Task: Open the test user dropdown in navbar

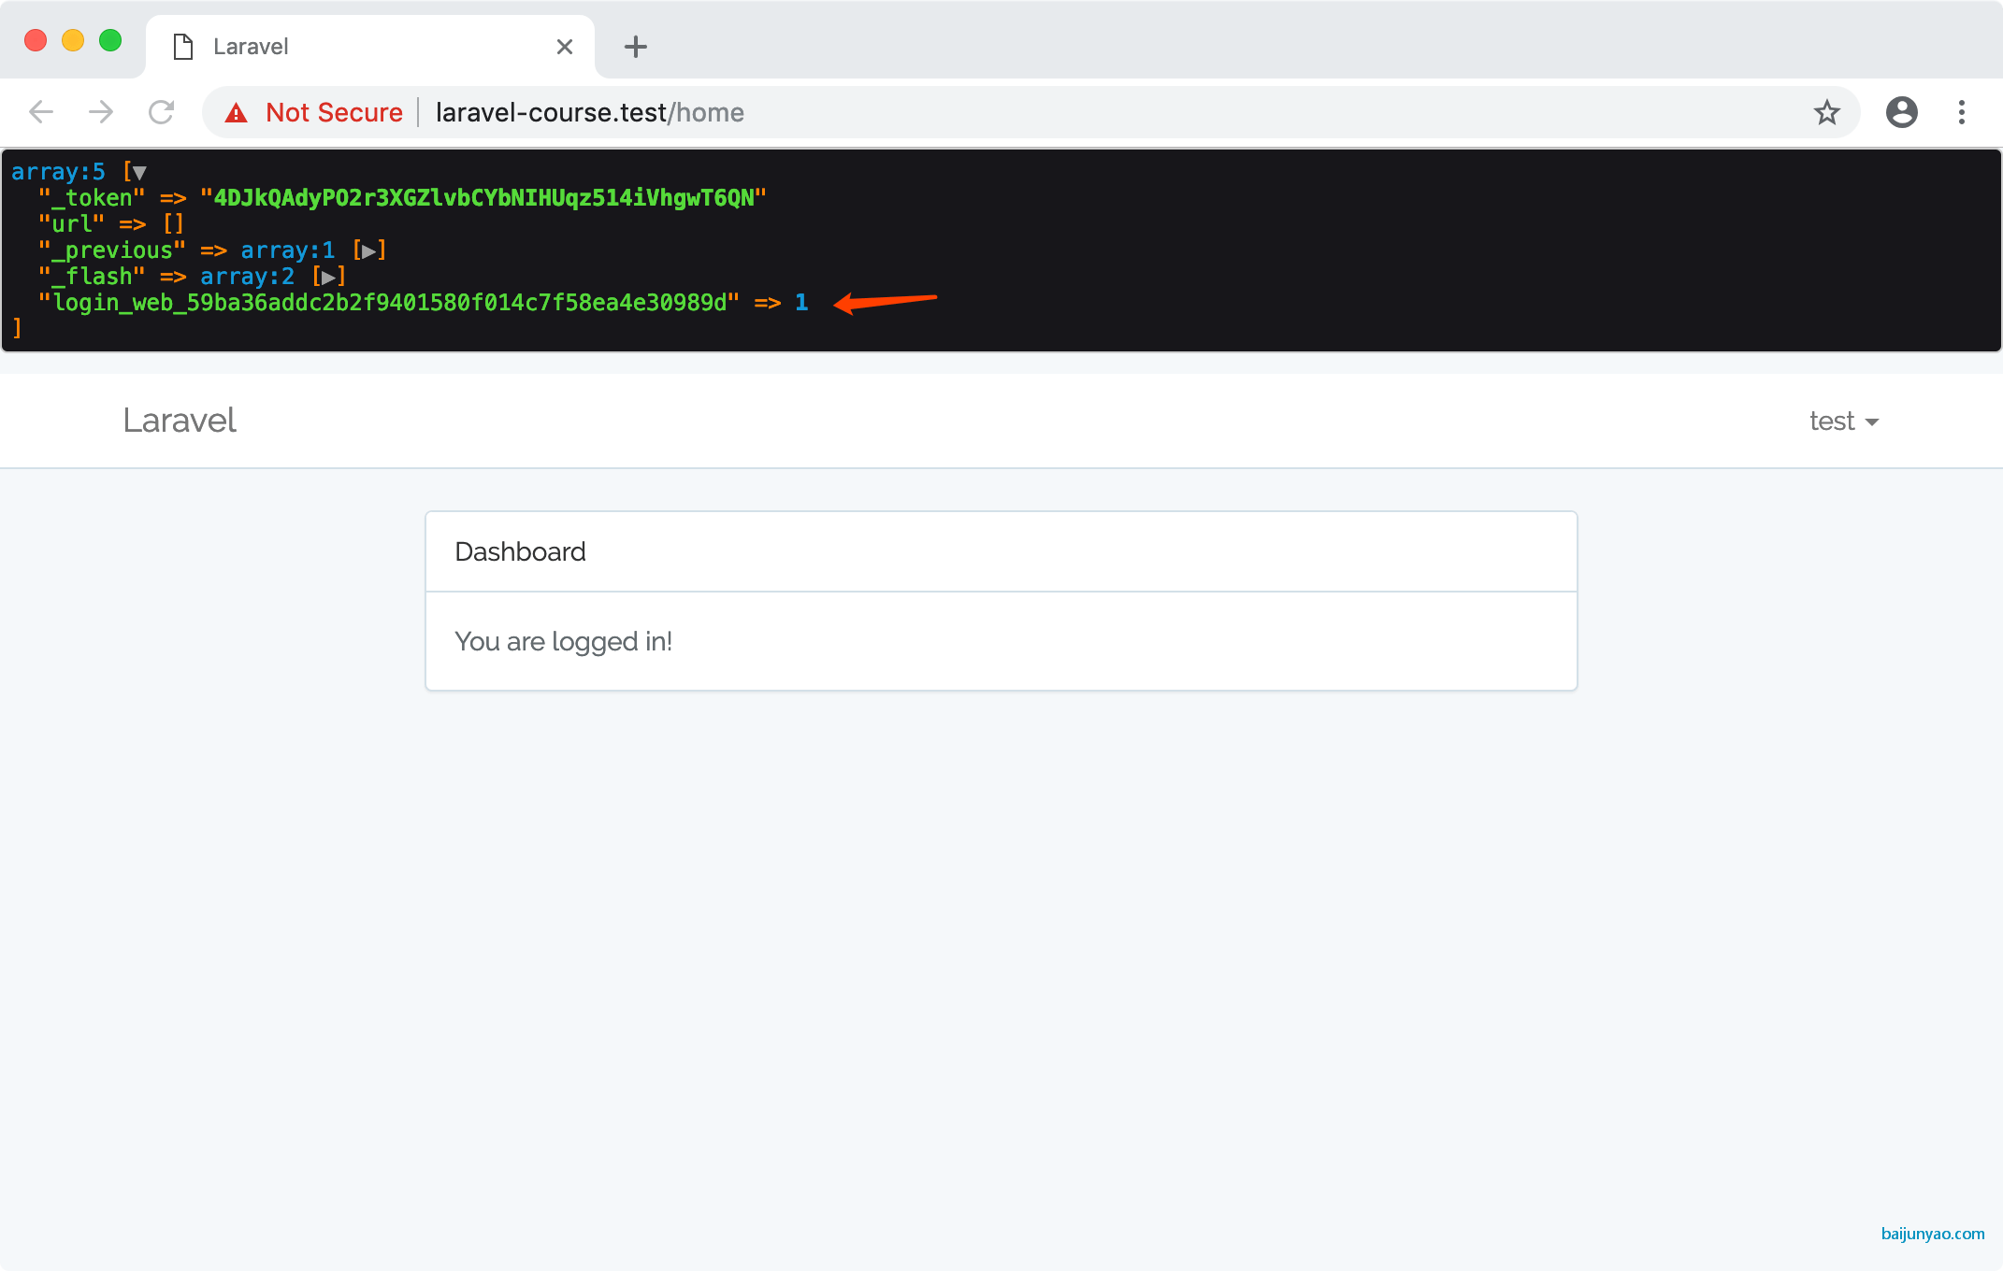Action: tap(1844, 421)
